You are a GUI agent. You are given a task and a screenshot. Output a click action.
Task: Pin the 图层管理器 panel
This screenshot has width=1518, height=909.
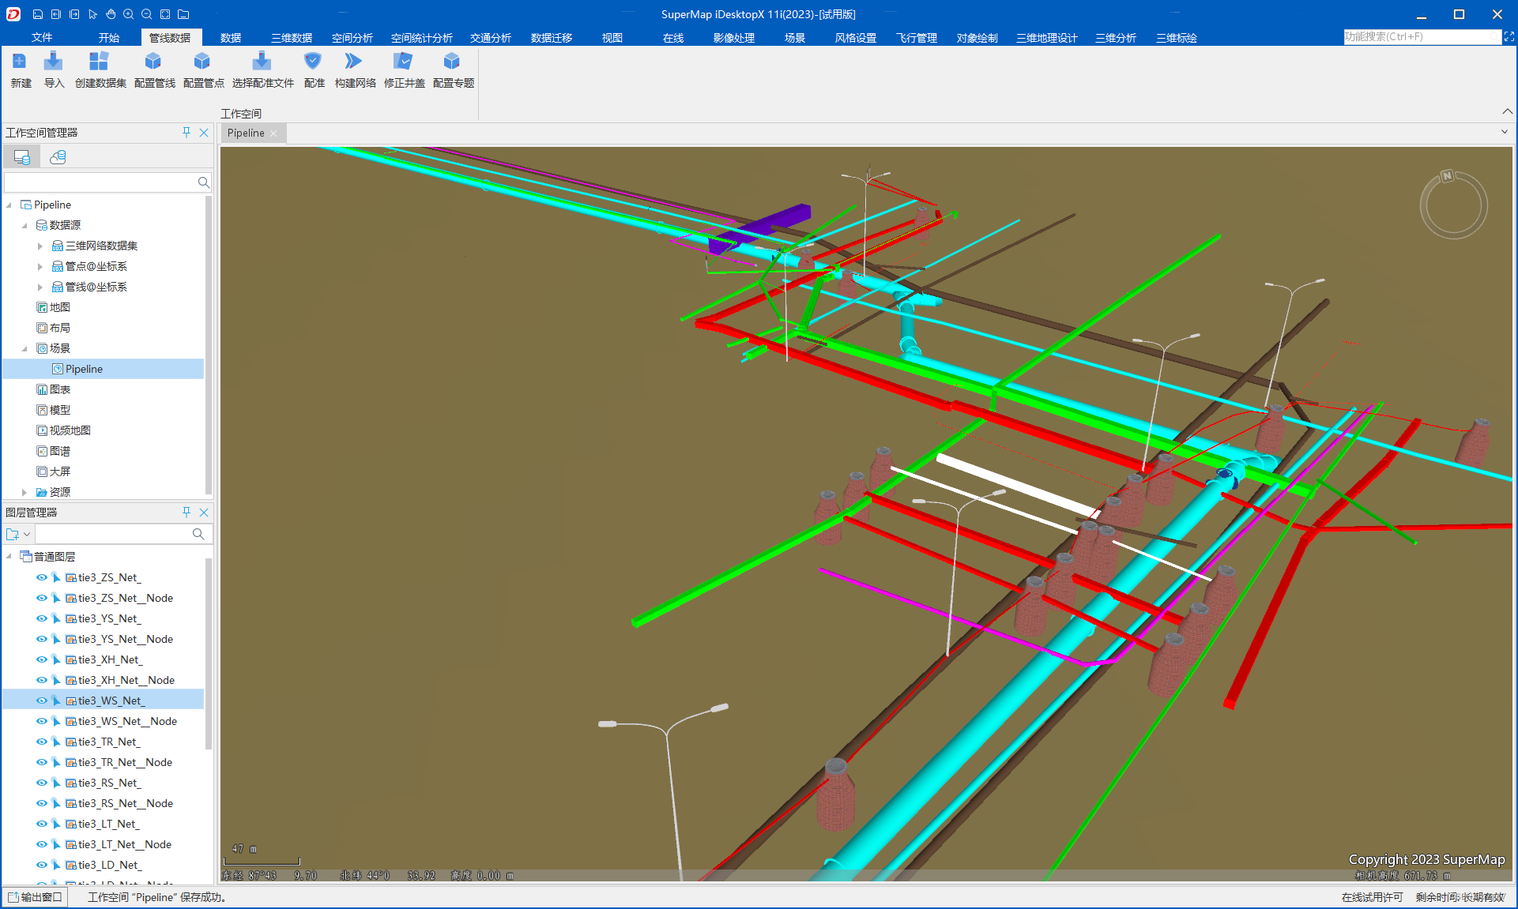click(186, 513)
